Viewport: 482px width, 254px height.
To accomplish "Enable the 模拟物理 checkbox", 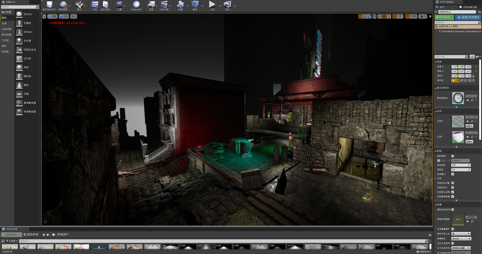I will pos(452,156).
